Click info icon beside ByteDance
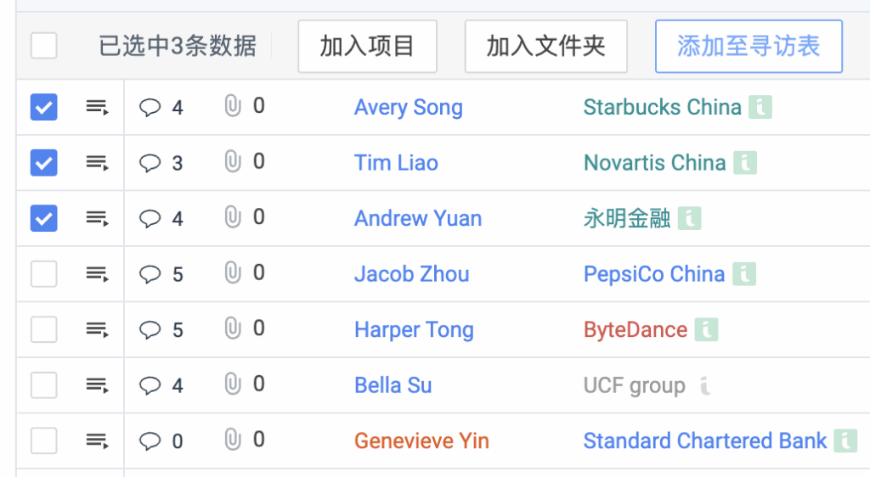870x477 pixels. click(x=706, y=329)
